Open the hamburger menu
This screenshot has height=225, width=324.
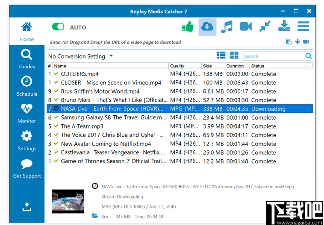pyautogui.click(x=303, y=26)
